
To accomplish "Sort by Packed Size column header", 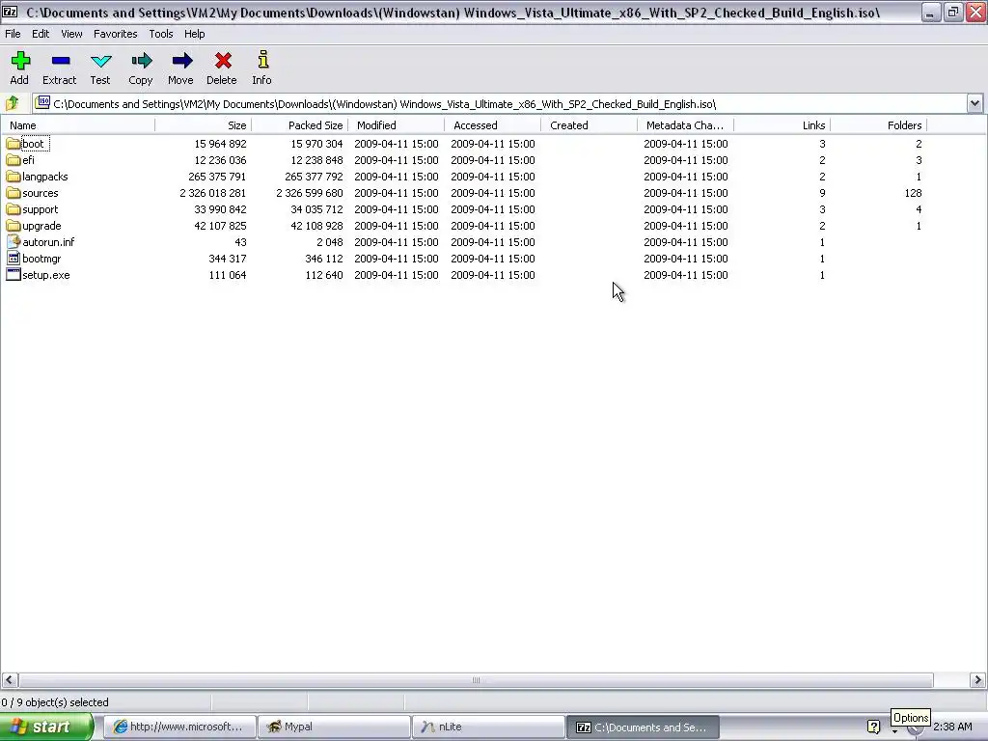I will (x=299, y=125).
